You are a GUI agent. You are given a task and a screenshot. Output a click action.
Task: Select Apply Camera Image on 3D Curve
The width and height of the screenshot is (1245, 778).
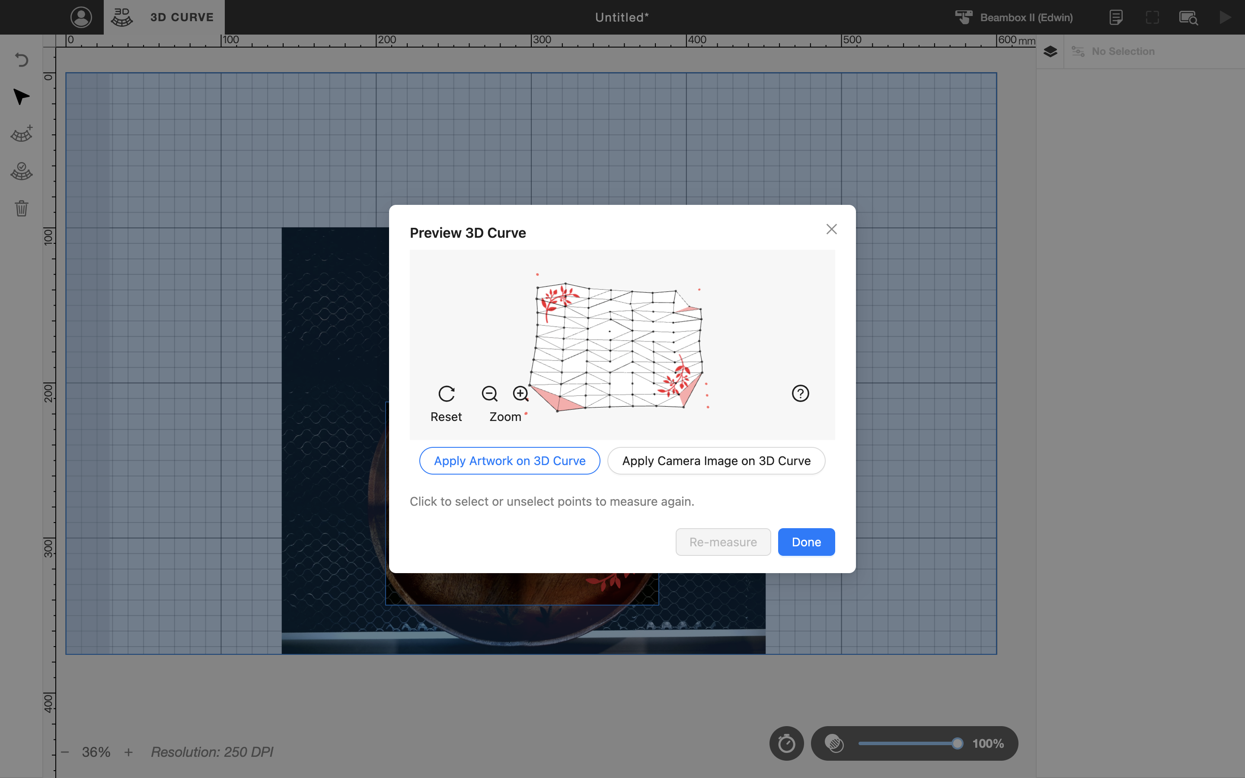point(716,460)
